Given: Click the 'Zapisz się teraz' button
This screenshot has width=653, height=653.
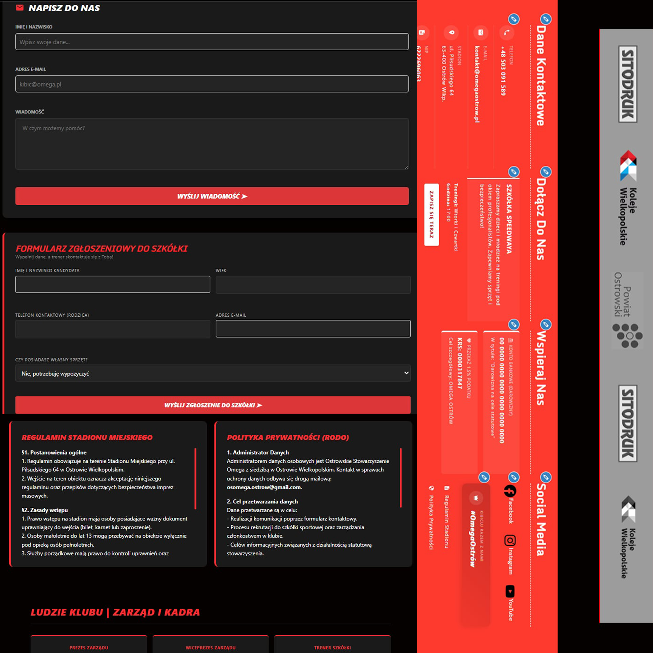Looking at the screenshot, I should [x=431, y=215].
